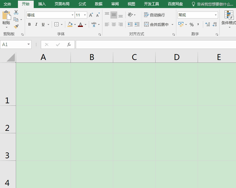Click the text orientation icon

[130, 15]
